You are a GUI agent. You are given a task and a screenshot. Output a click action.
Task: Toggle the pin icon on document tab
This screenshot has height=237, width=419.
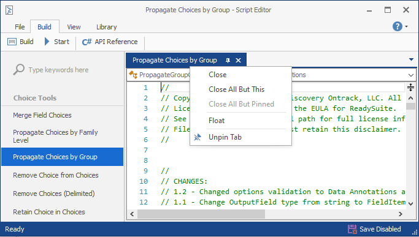pyautogui.click(x=228, y=61)
